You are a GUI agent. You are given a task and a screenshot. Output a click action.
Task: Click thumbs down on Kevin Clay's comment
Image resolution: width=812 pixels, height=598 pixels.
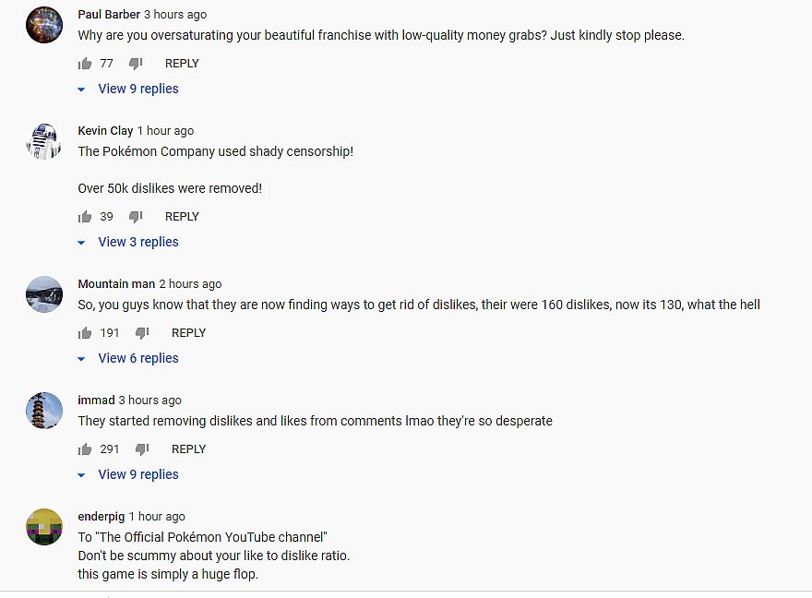point(136,216)
